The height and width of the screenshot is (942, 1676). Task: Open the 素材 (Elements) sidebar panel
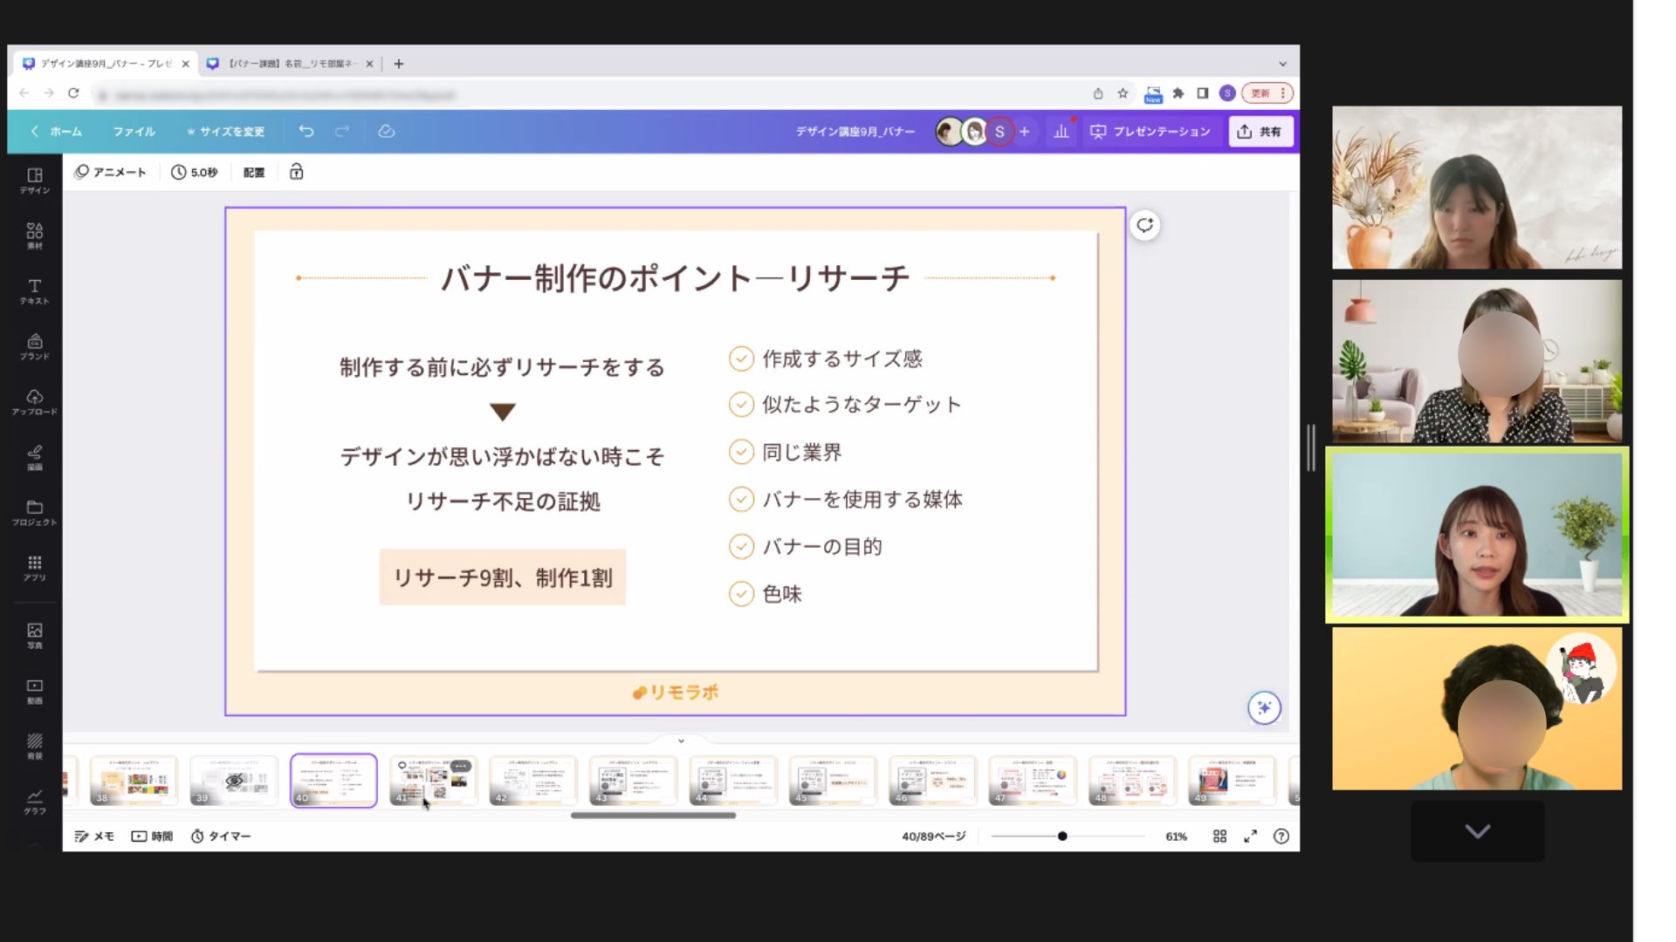[34, 235]
